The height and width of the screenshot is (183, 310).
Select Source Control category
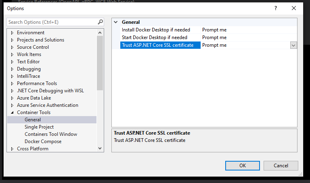[x=33, y=47]
